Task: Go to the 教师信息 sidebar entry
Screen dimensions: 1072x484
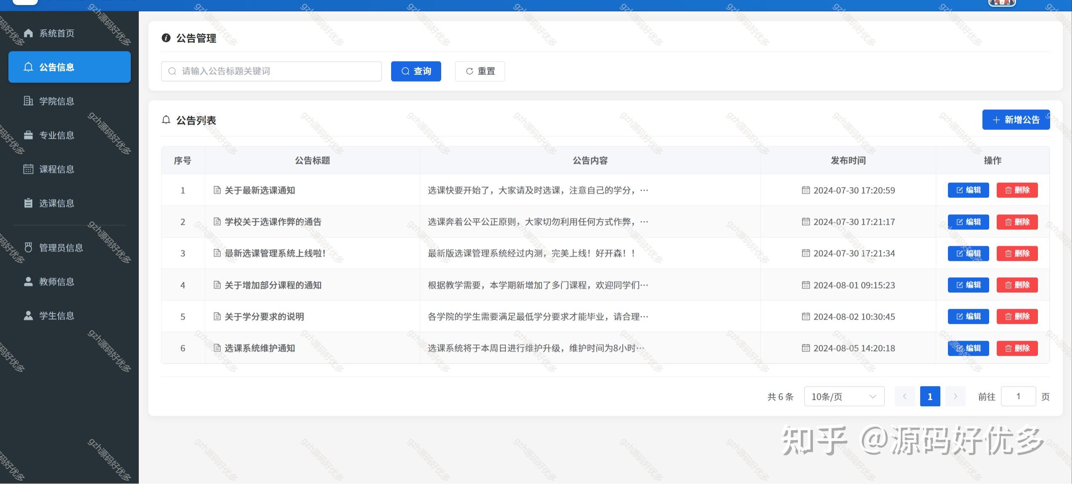Action: (x=69, y=282)
